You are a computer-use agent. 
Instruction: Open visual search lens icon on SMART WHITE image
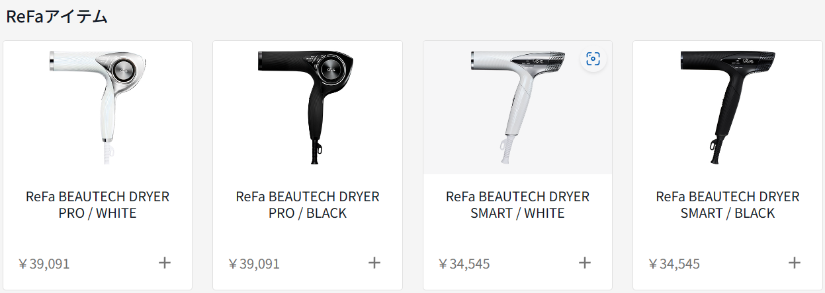tap(593, 59)
